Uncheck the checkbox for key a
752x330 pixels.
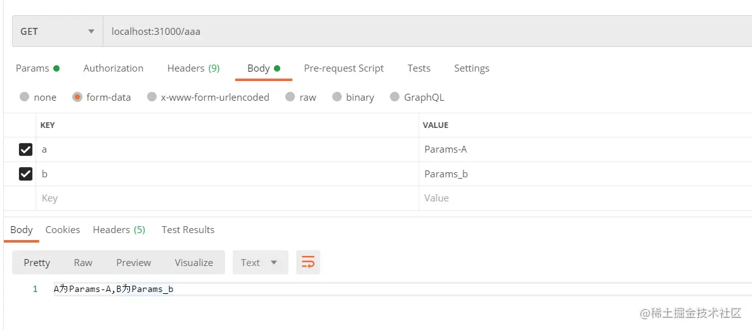click(25, 149)
